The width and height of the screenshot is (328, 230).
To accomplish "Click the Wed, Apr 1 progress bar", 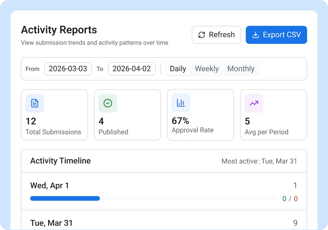I will pyautogui.click(x=154, y=198).
